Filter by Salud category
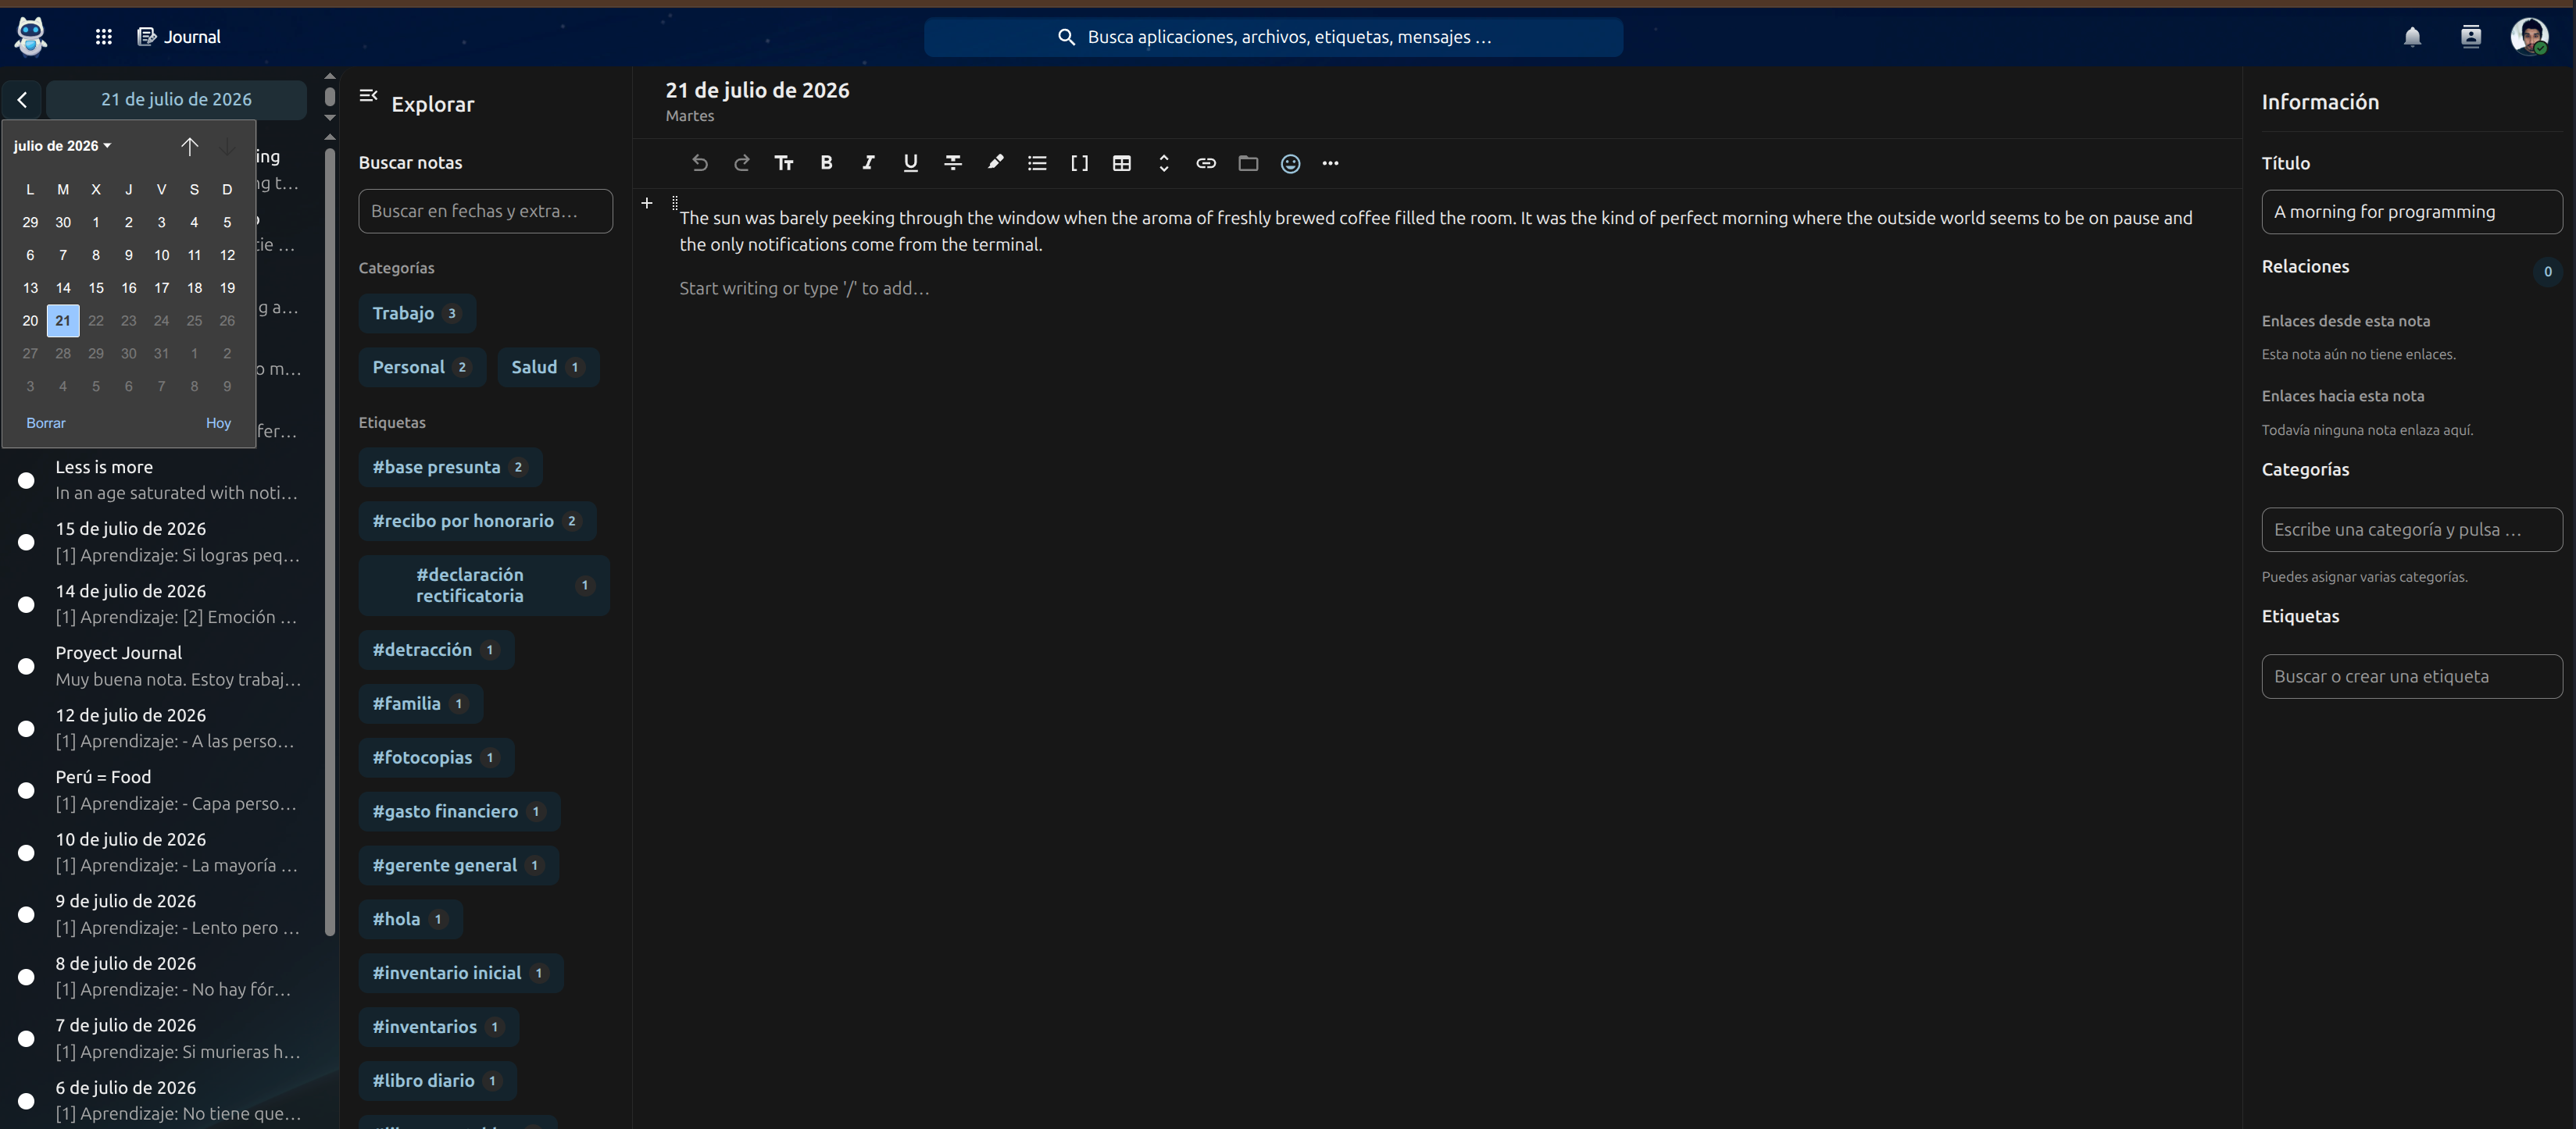The width and height of the screenshot is (2576, 1129). 548,367
